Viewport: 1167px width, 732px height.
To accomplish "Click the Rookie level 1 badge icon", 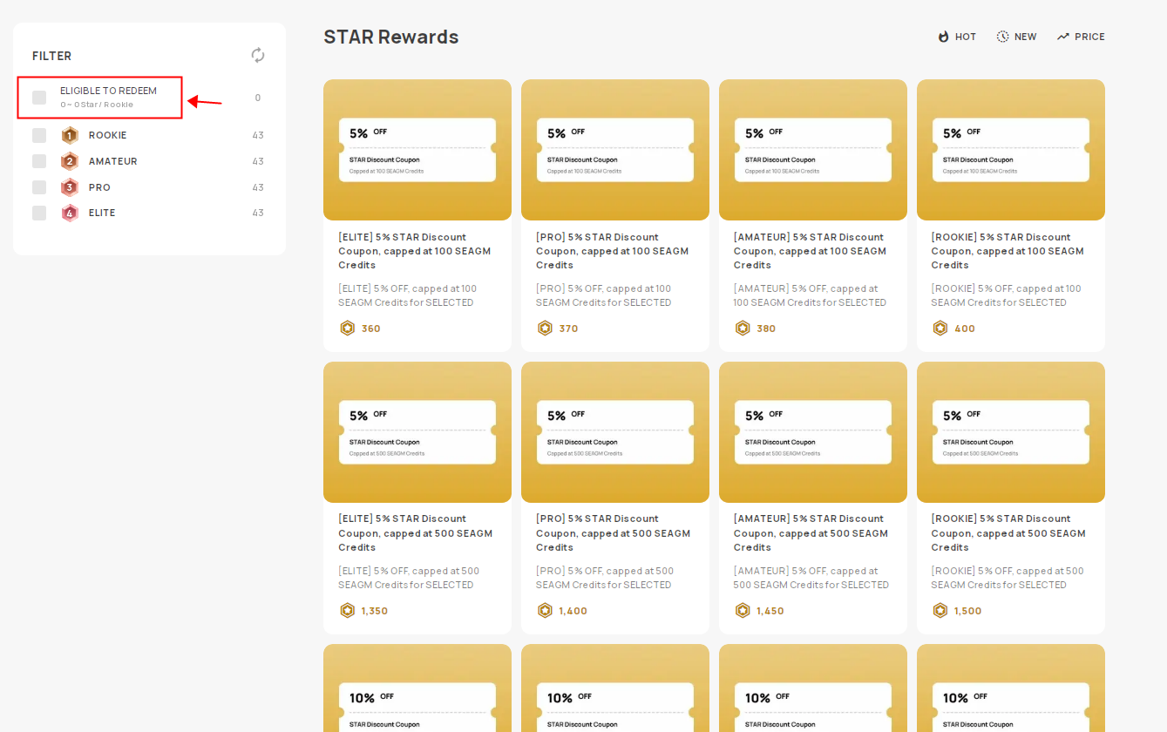I will tap(70, 135).
